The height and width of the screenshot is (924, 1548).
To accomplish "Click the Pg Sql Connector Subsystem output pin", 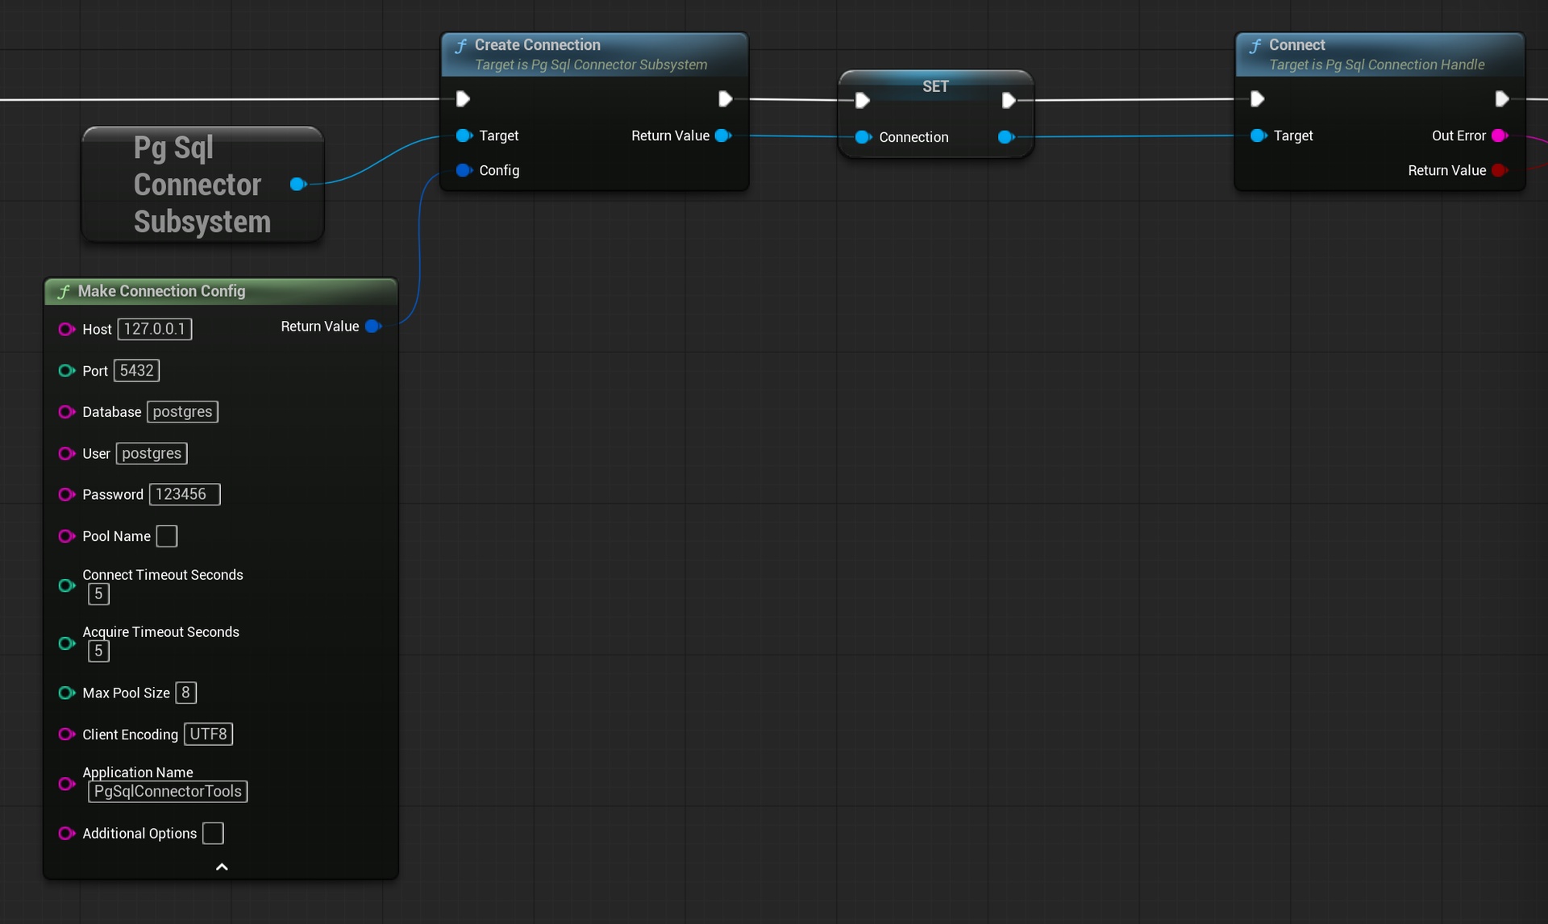I will 298,184.
